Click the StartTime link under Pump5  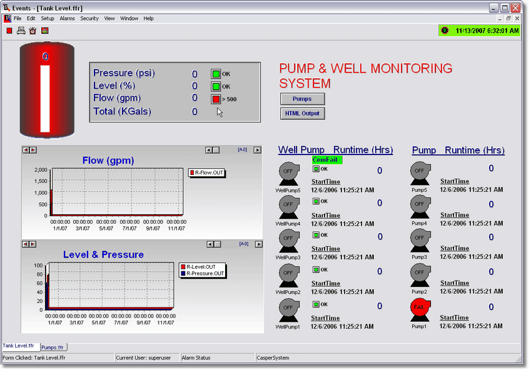tap(454, 181)
